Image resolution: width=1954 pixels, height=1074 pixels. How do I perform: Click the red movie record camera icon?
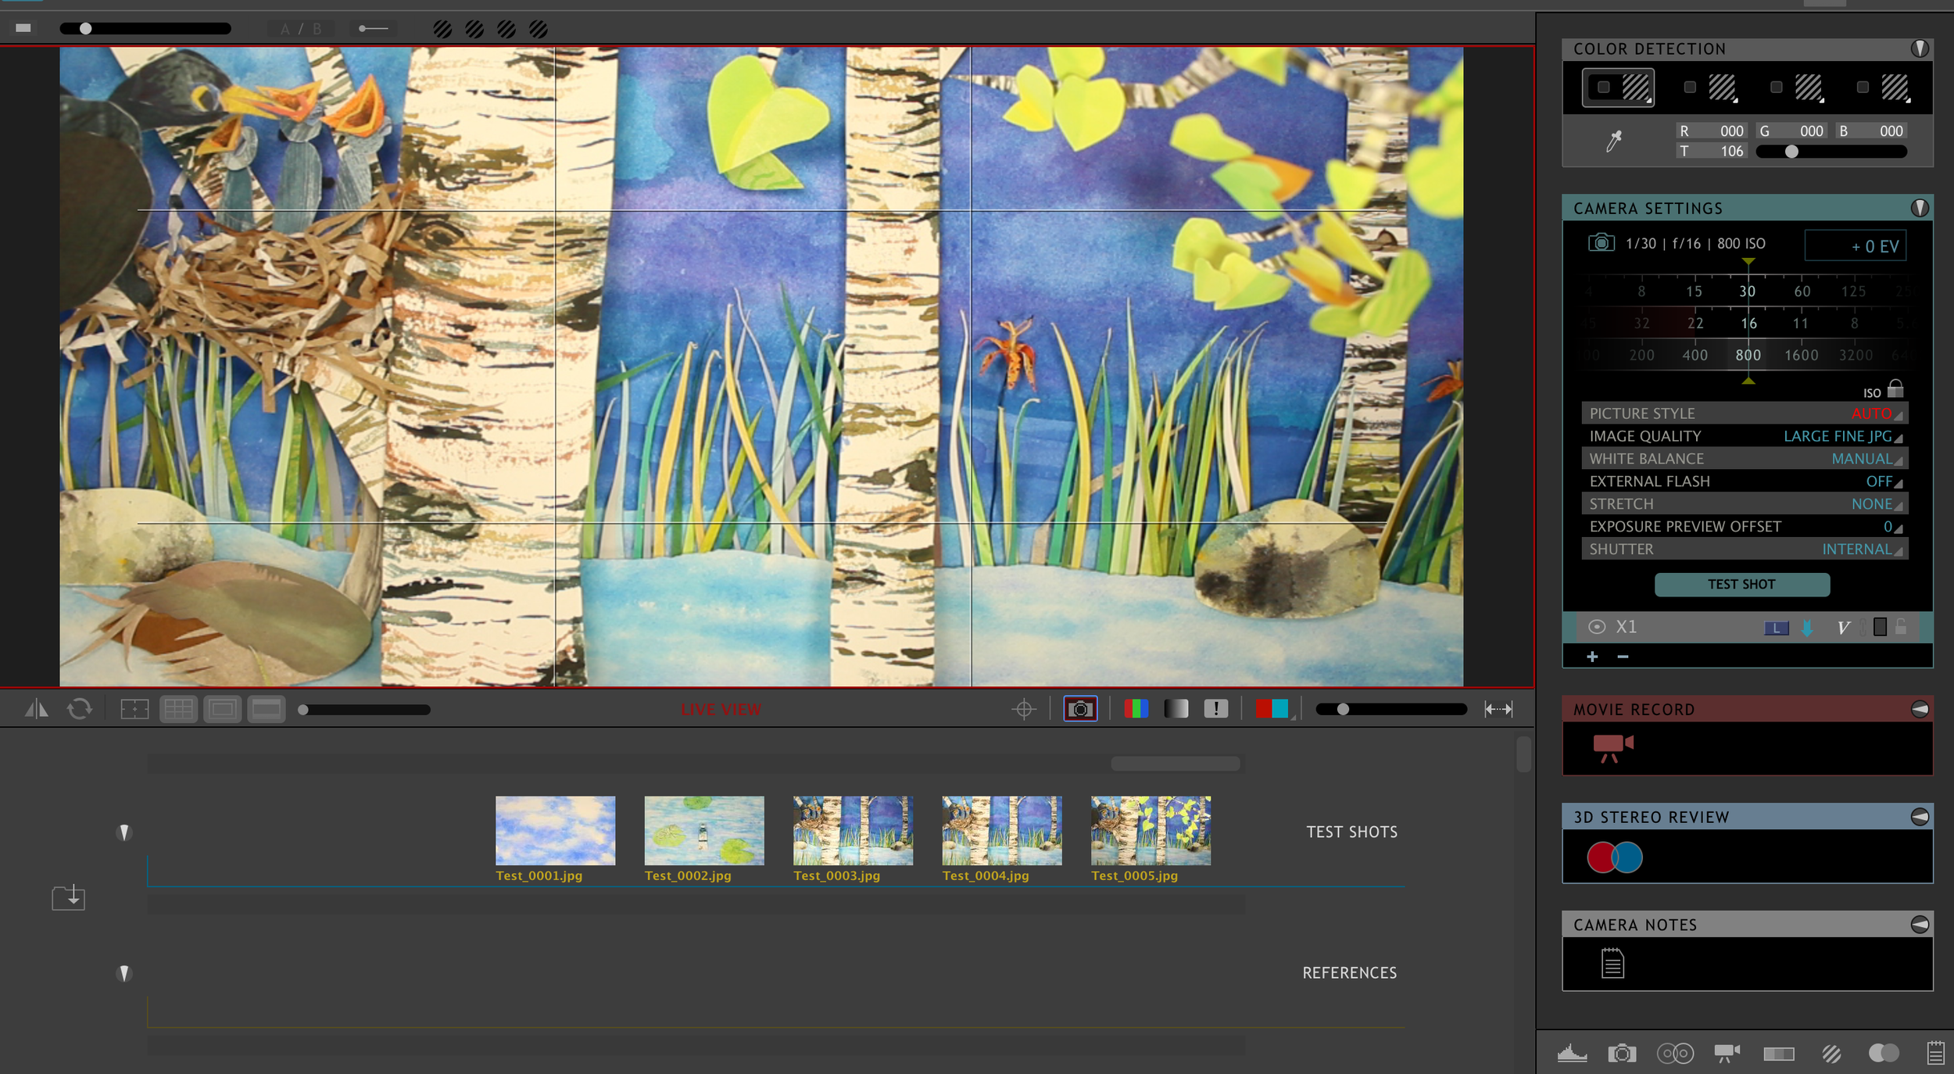pos(1612,746)
